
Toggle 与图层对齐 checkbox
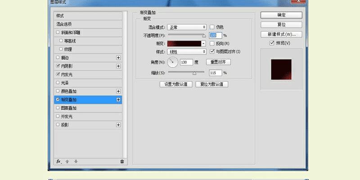click(212, 51)
